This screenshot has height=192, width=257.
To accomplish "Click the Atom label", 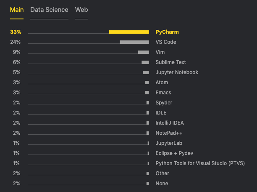I will [x=162, y=83].
